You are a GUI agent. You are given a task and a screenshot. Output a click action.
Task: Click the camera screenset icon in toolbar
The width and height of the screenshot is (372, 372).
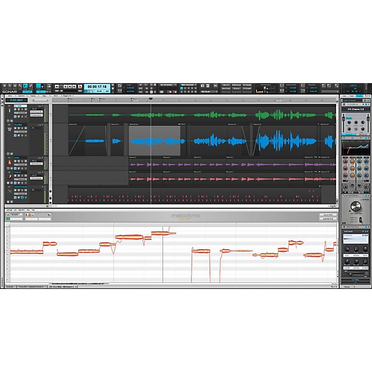[202, 86]
